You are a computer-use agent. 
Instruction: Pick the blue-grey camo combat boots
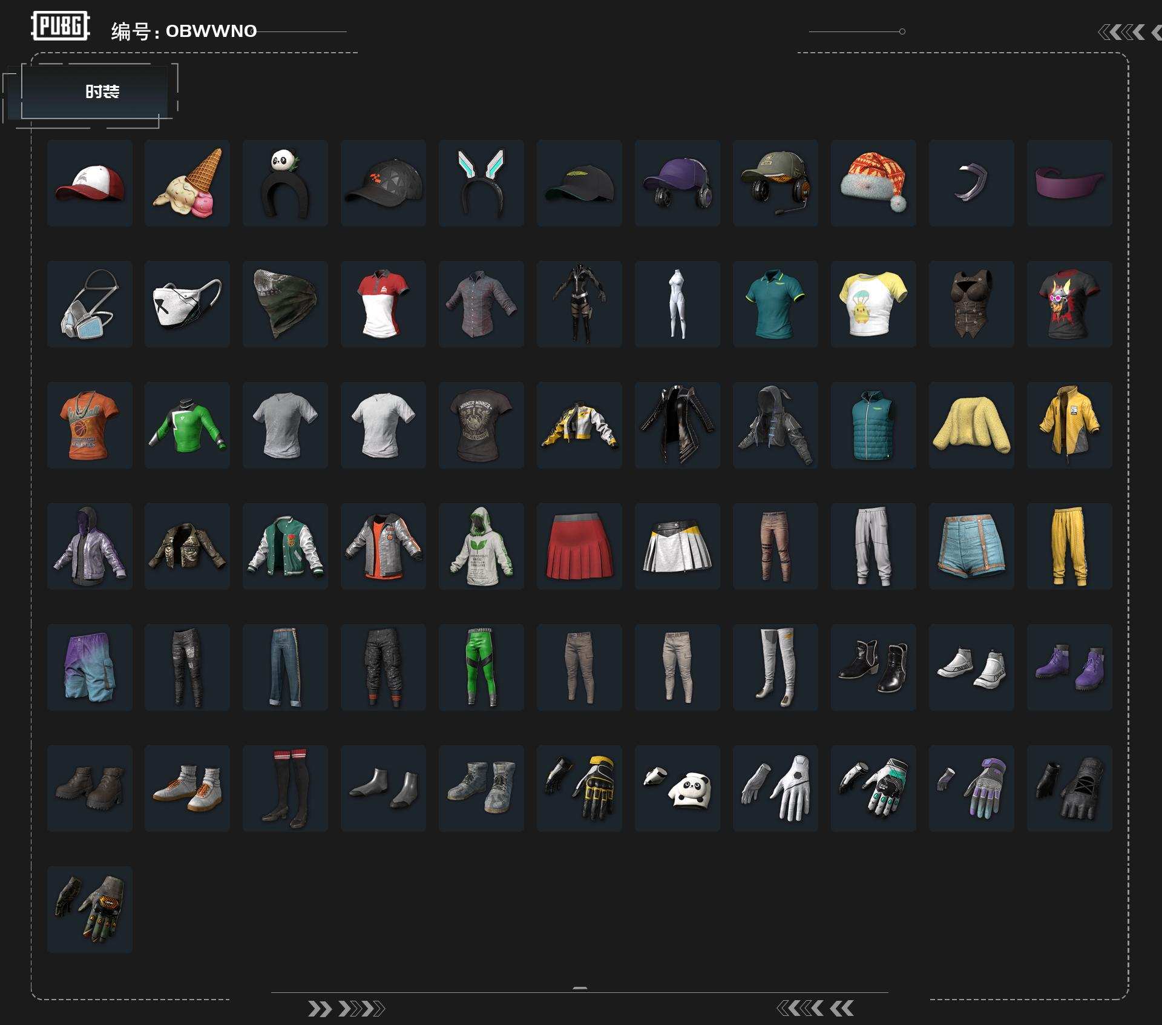click(x=481, y=788)
